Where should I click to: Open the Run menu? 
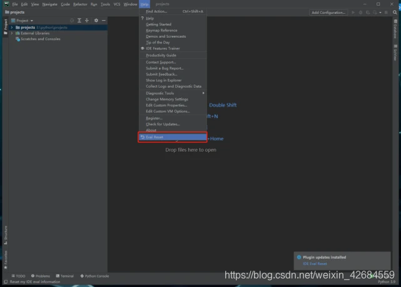pyautogui.click(x=94, y=4)
